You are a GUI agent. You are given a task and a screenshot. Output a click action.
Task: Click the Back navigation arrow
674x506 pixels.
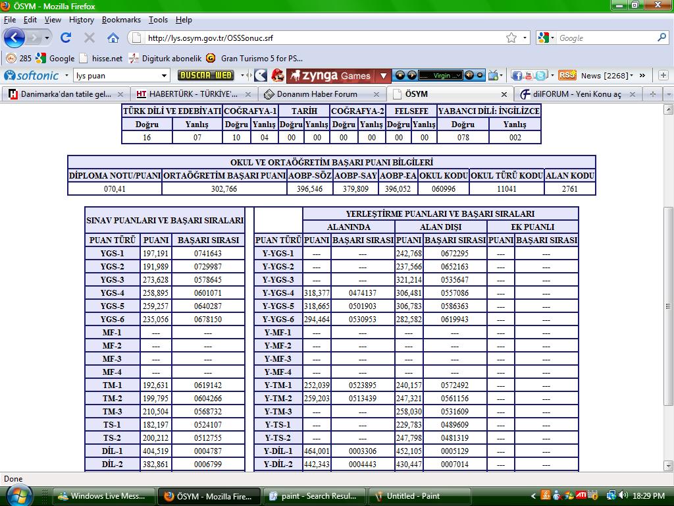point(15,38)
